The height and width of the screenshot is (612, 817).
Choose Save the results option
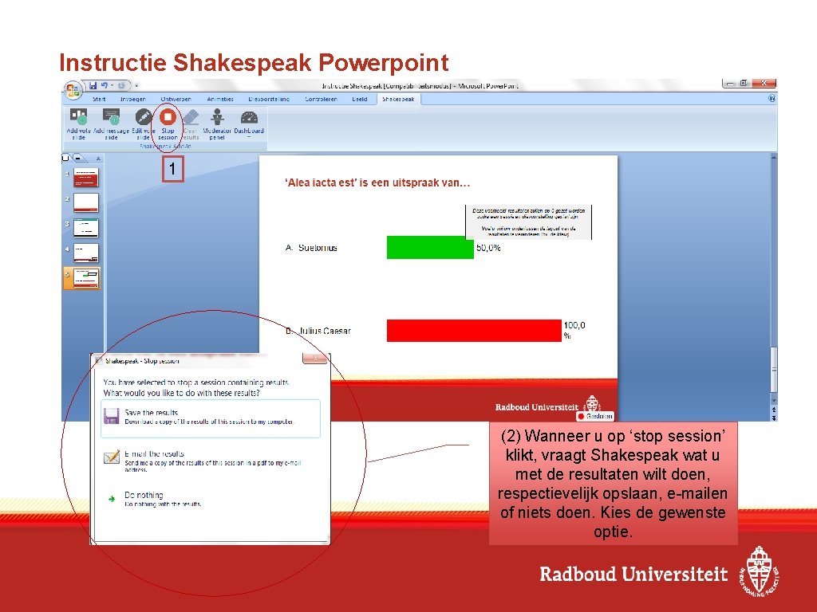coord(211,418)
